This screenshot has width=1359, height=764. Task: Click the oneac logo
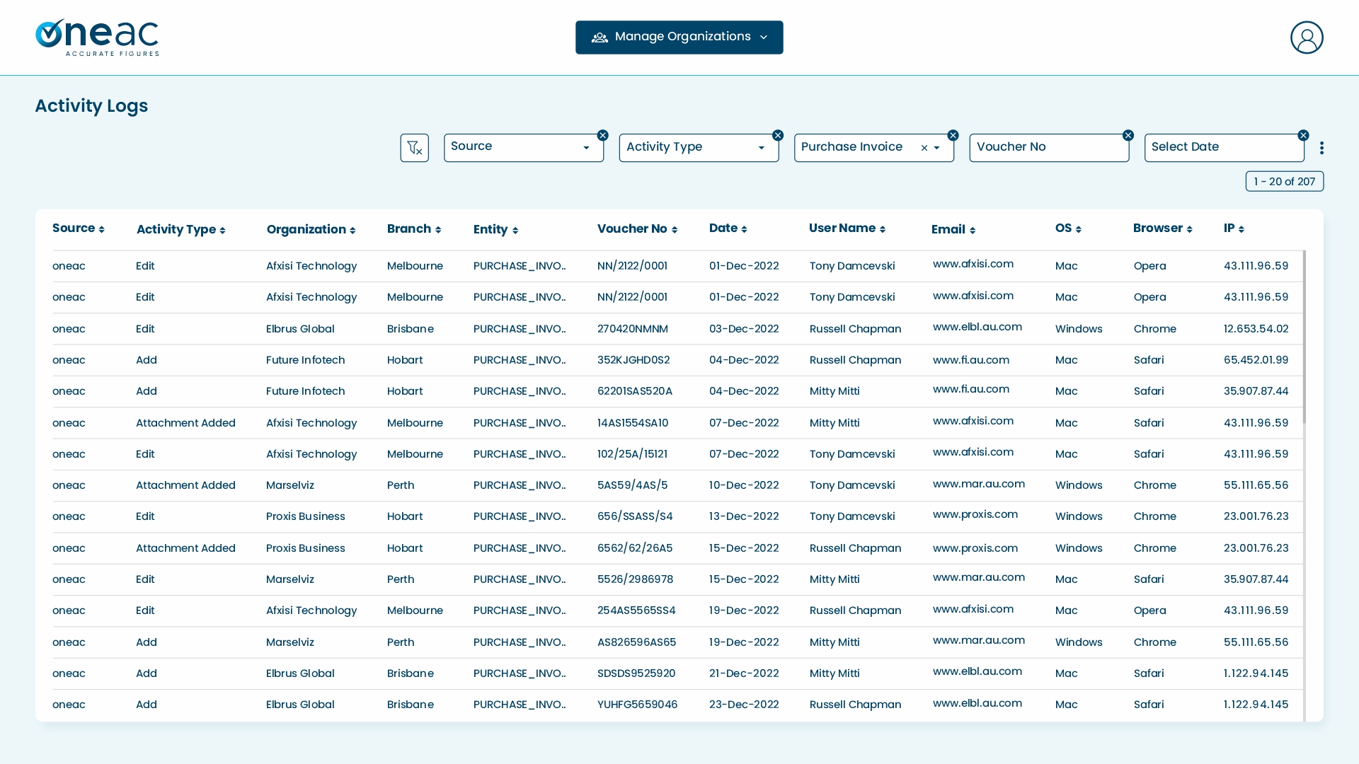click(97, 37)
